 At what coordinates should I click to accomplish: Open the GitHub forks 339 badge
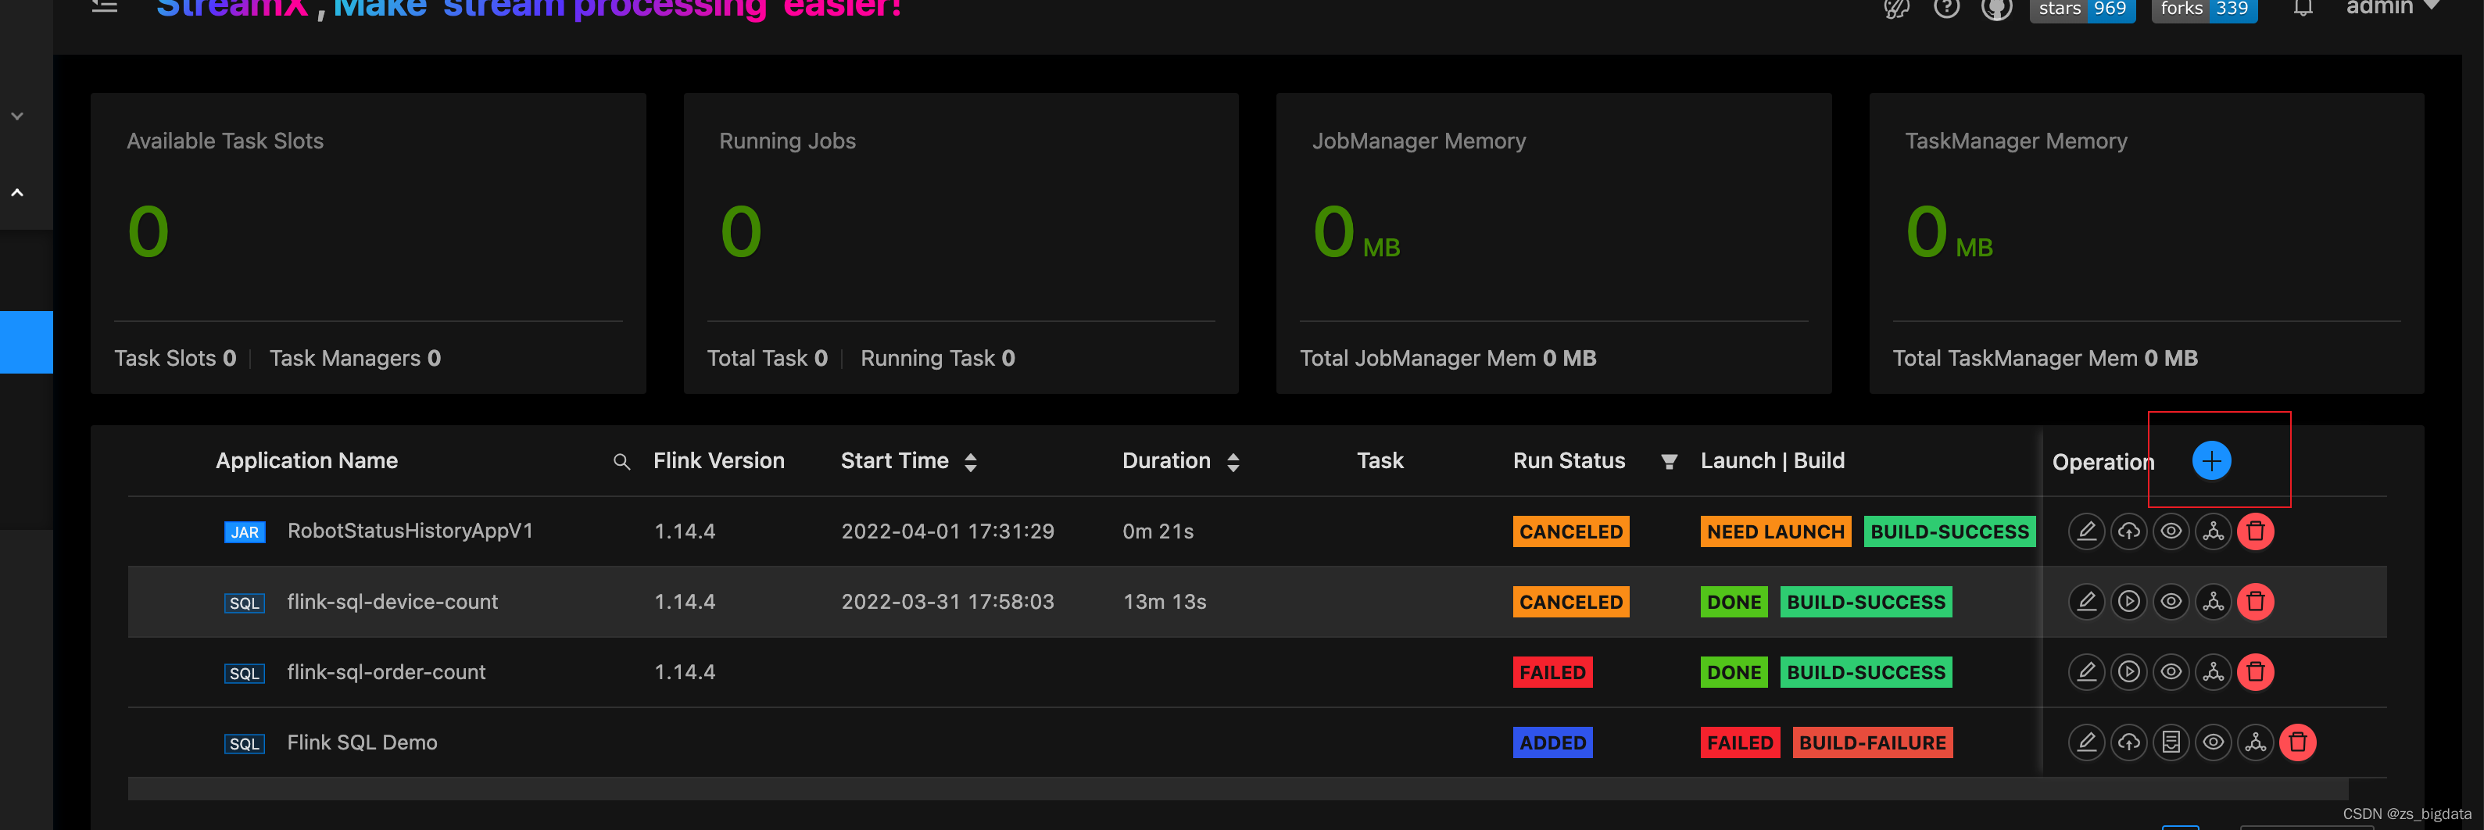coord(2204,9)
